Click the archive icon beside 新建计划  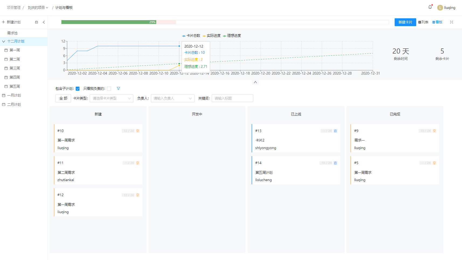[x=36, y=22]
